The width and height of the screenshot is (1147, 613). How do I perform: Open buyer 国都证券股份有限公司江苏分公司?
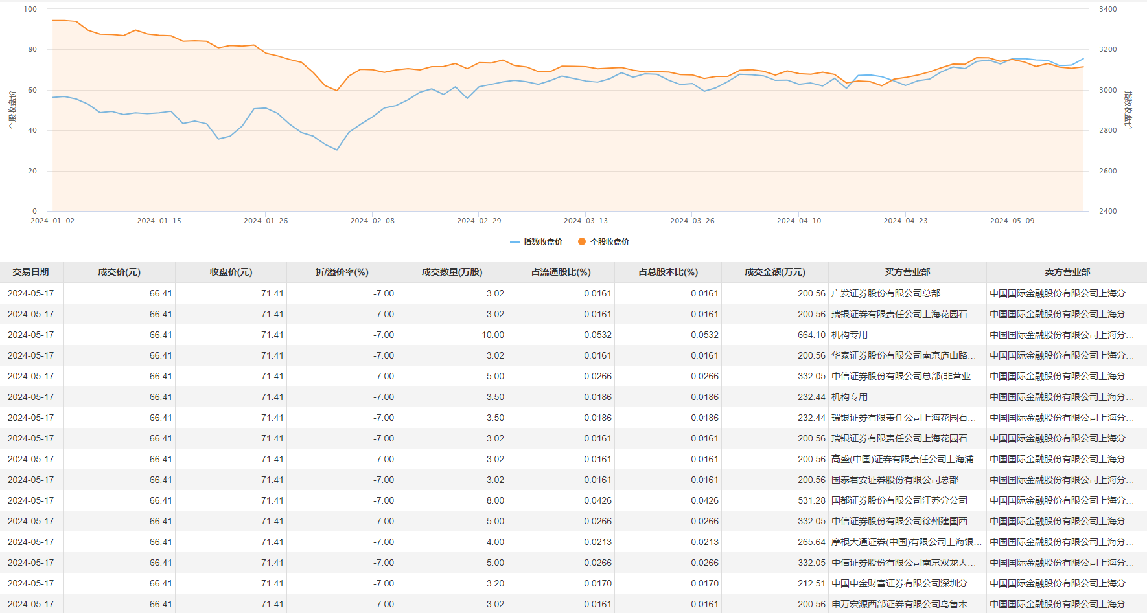coord(899,500)
